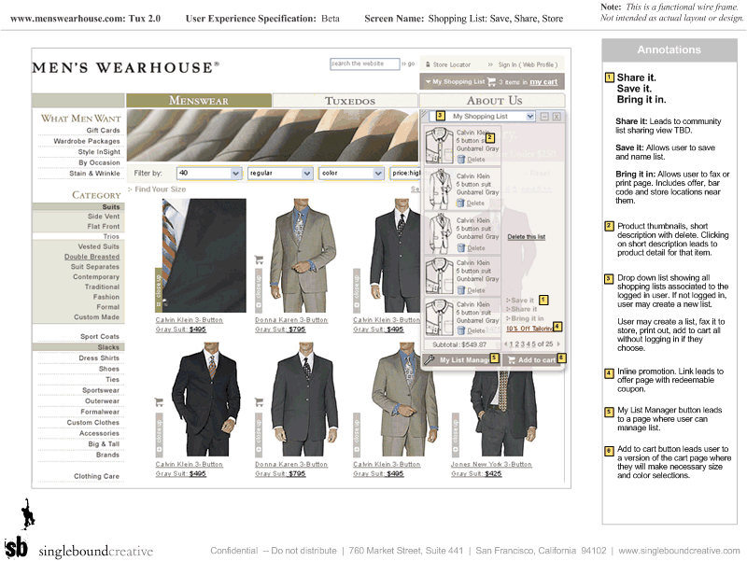Toggle close up bar on striped-tie fabric image
Image resolution: width=747 pixels, height=561 pixels.
pos(159,290)
